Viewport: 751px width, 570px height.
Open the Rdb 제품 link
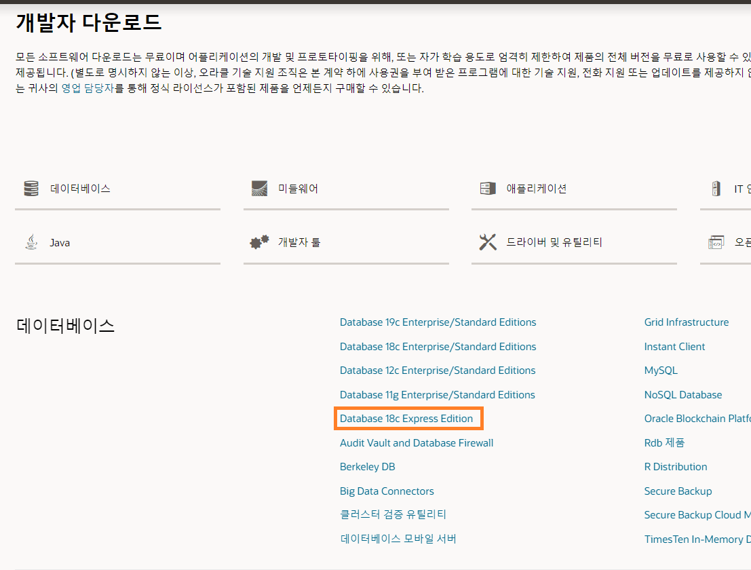click(x=664, y=442)
